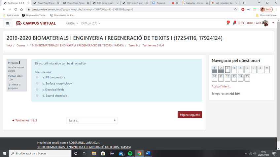Switch to first PowerPoint Presentation tab

(x=46, y=3)
